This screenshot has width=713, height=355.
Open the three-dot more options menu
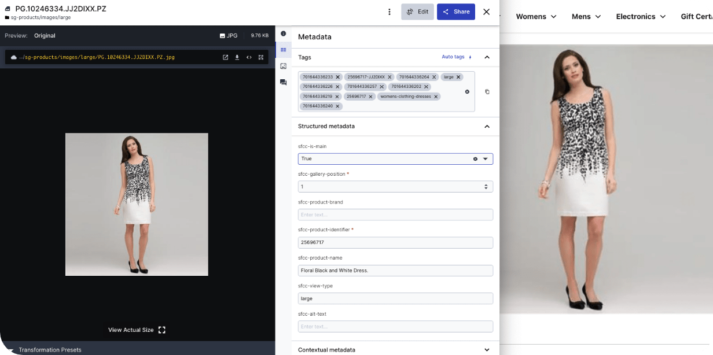[389, 12]
